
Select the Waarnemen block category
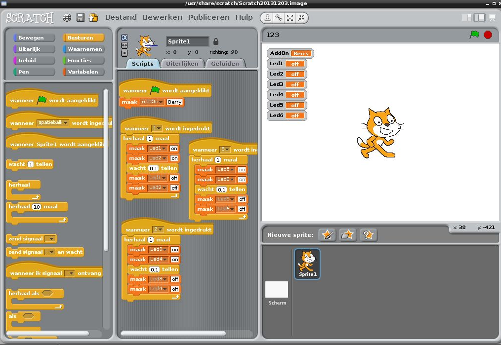point(83,49)
